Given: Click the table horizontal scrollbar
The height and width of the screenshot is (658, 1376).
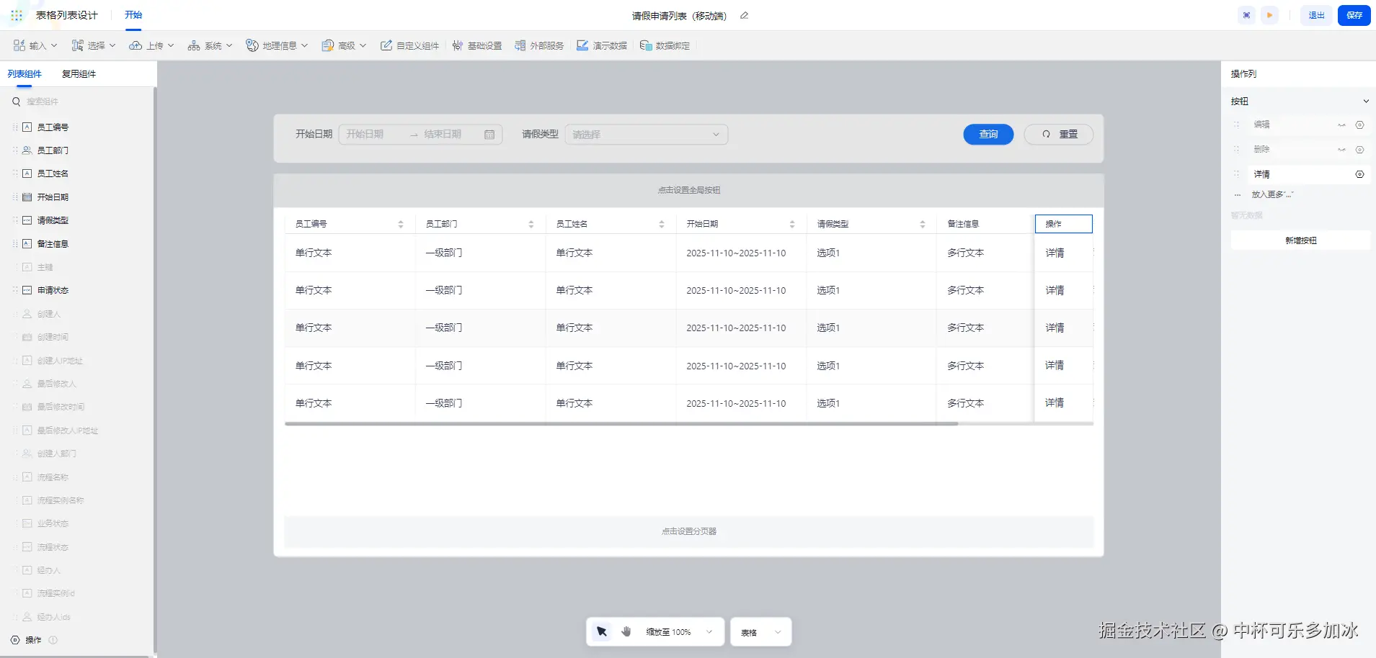Looking at the screenshot, I should [x=621, y=424].
